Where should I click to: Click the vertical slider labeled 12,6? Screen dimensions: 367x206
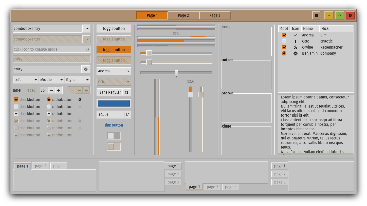pos(191,119)
